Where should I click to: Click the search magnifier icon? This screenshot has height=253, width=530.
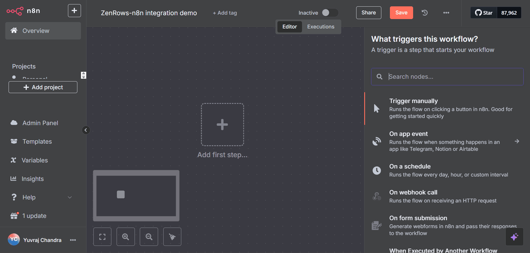coord(380,77)
